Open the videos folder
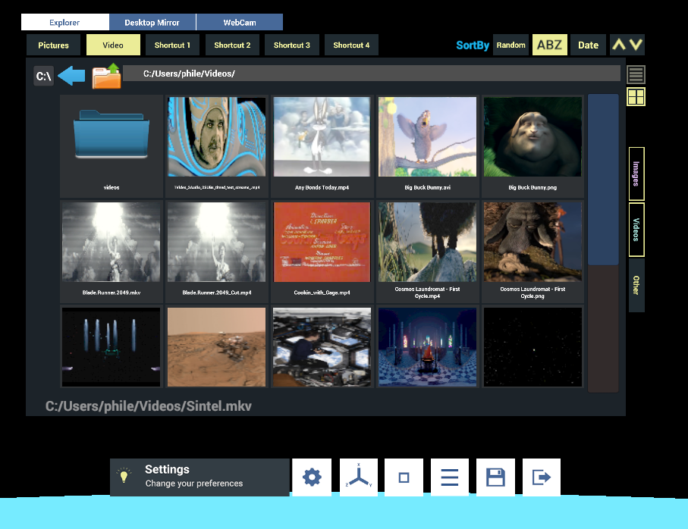 112,146
